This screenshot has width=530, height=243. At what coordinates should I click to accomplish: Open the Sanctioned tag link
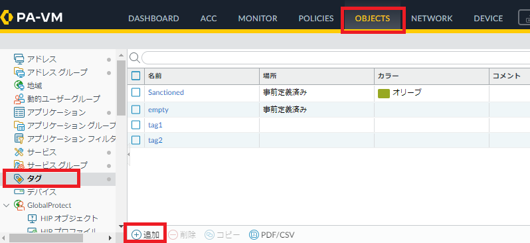(166, 92)
